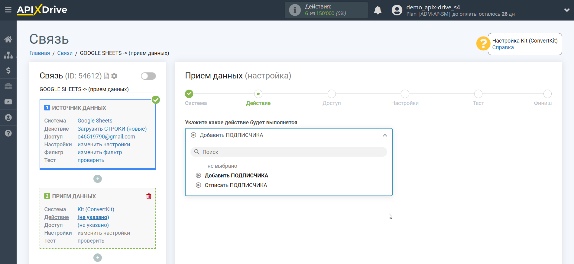Go to the Настройки step

pyautogui.click(x=405, y=94)
